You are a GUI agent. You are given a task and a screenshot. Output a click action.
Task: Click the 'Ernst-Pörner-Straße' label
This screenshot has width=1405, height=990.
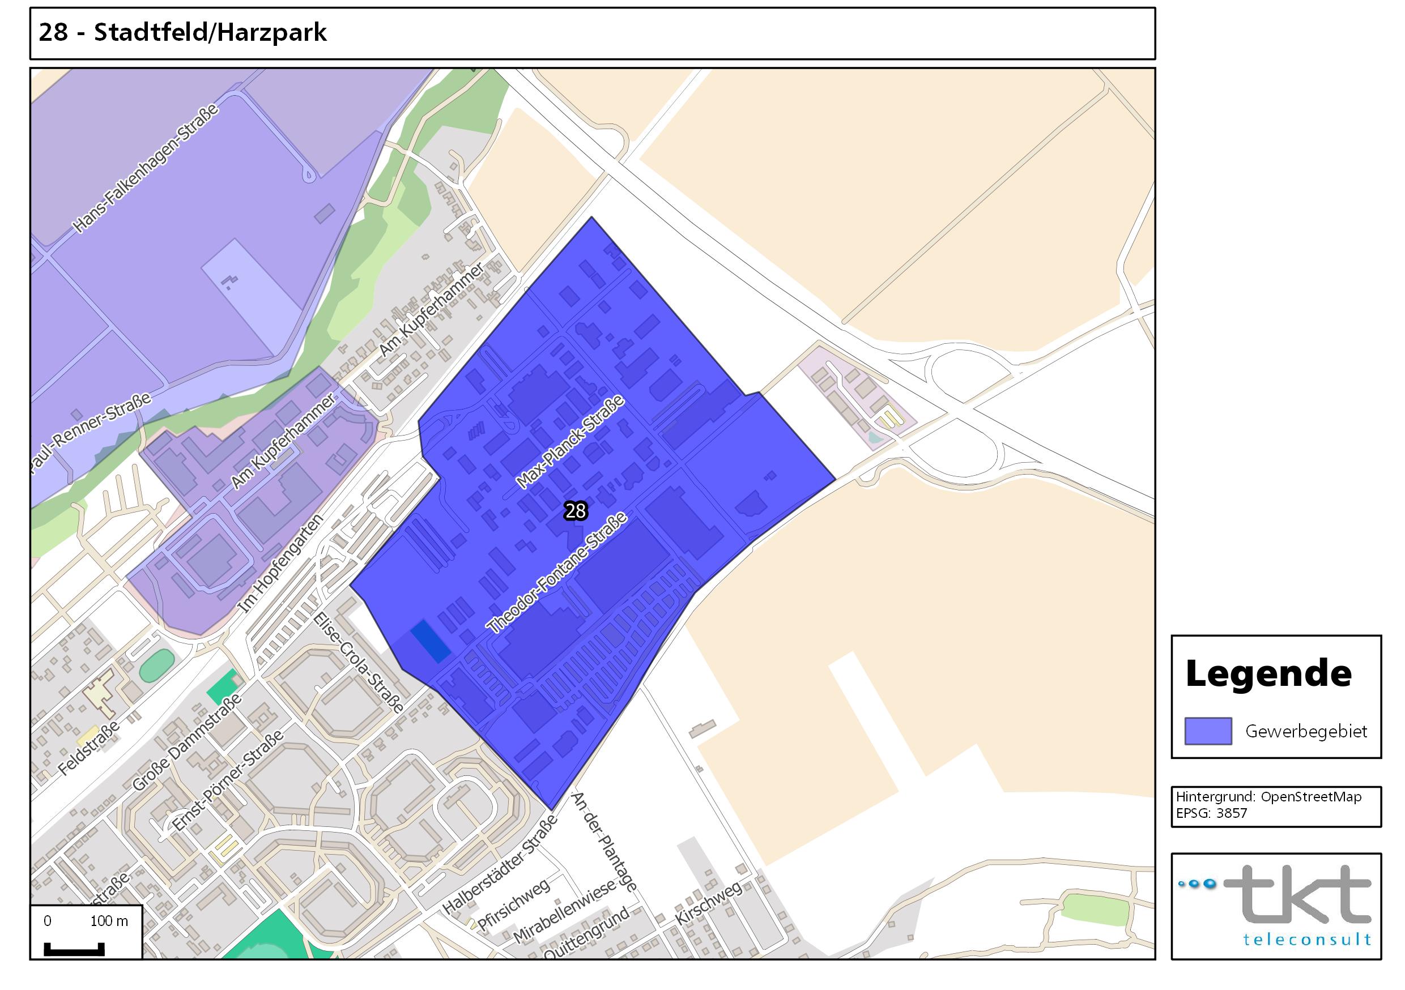tap(228, 781)
